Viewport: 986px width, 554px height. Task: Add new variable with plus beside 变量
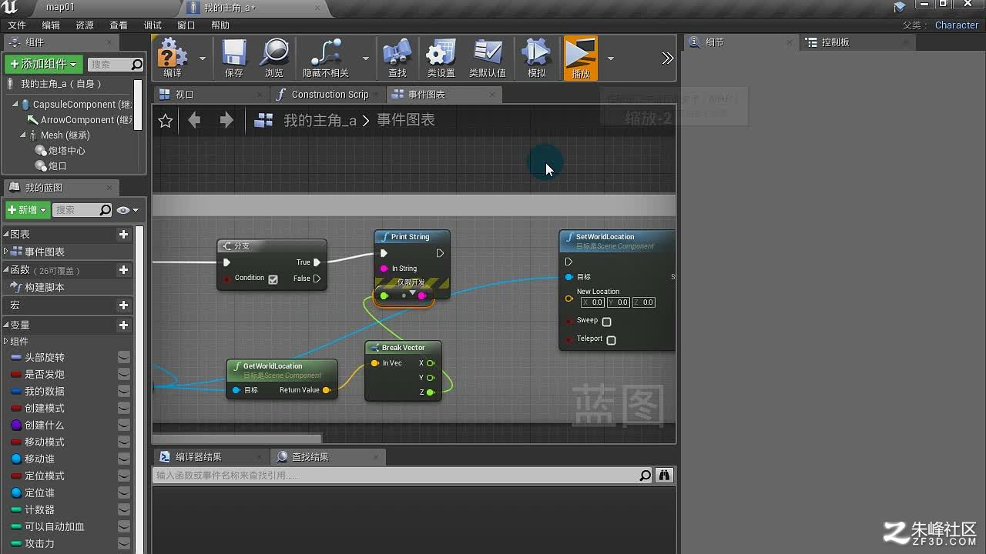(123, 325)
